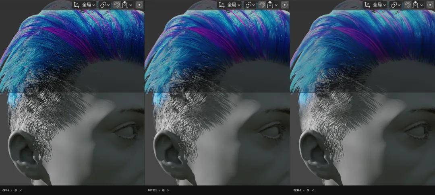
Task: Close the OPTIX-2 comparison panel
Action: click(168, 190)
